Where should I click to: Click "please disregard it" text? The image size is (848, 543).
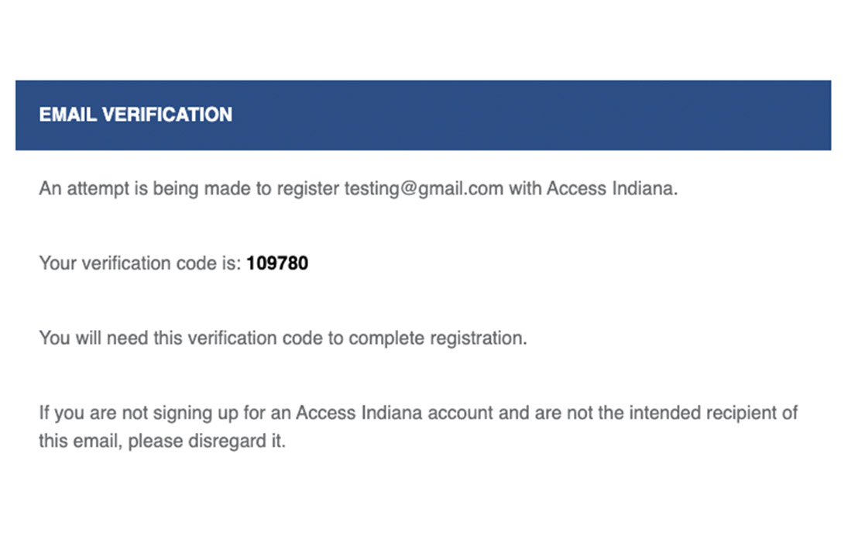pos(207,443)
